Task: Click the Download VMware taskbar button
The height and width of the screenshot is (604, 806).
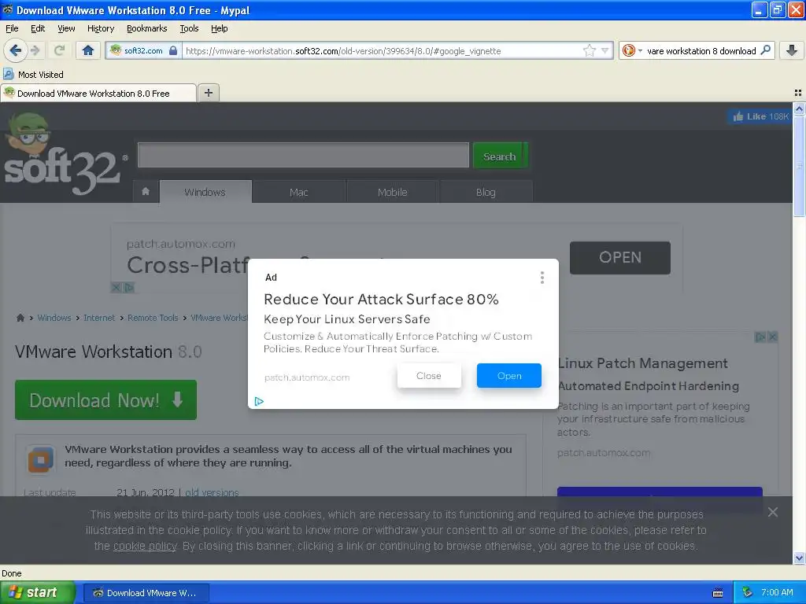Action: pos(146,593)
